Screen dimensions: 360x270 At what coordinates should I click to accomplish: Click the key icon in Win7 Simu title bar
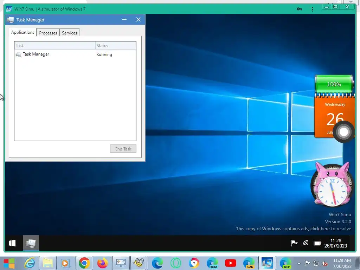click(x=300, y=9)
